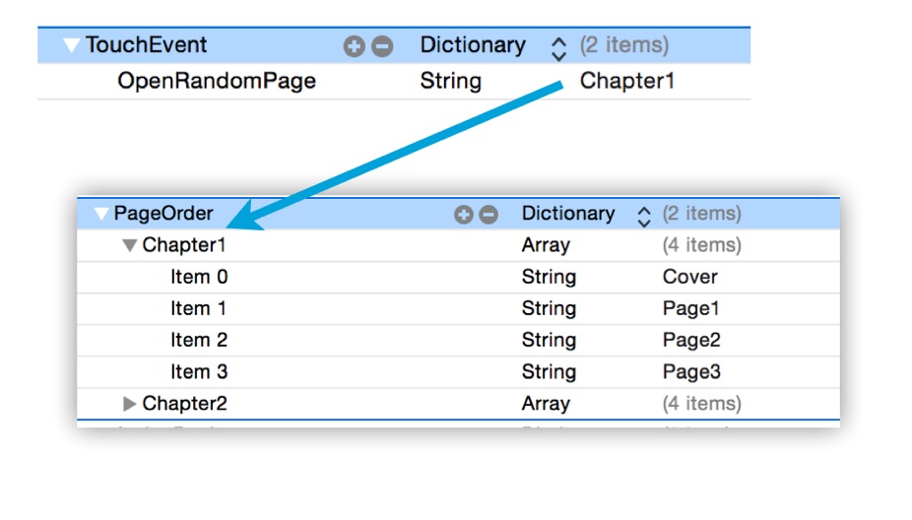
Task: Click the Page3 value field
Action: 691,372
